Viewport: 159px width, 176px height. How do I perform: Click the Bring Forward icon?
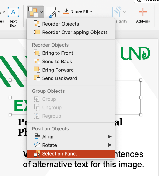tap(37, 70)
